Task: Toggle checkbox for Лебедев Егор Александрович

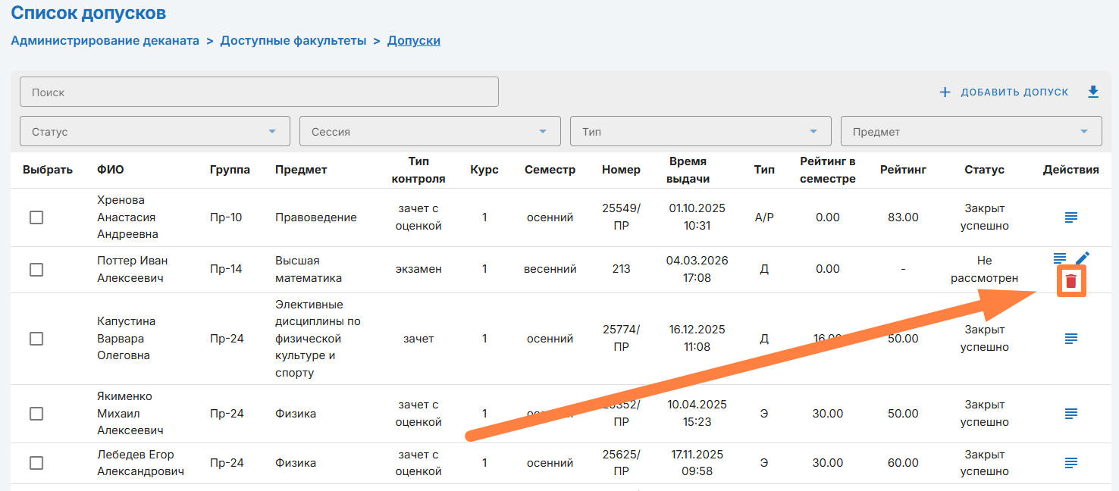Action: coord(36,463)
